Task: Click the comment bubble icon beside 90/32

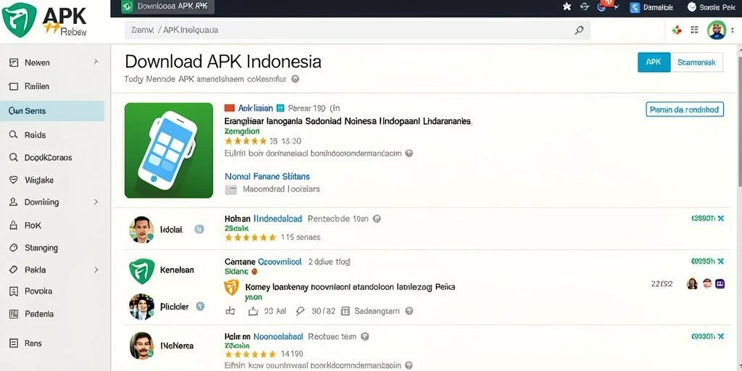Action: point(299,311)
